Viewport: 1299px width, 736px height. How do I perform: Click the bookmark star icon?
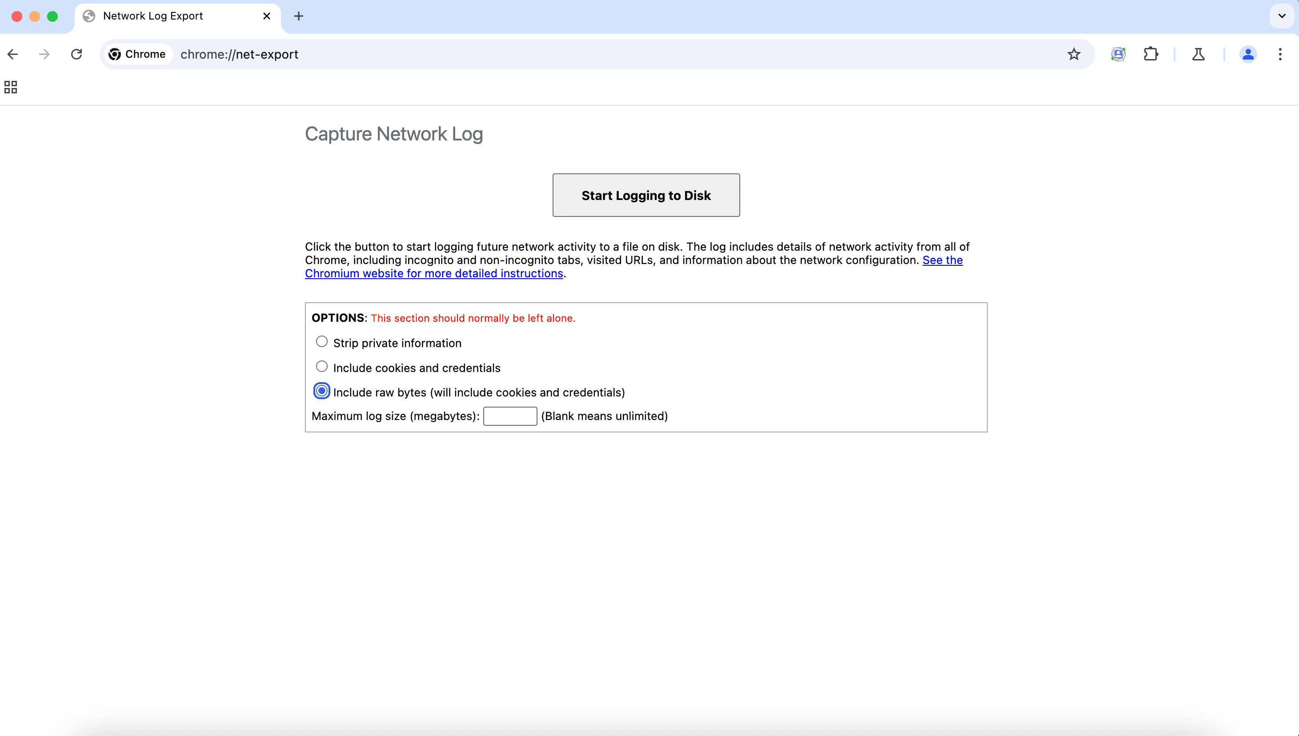(1074, 53)
